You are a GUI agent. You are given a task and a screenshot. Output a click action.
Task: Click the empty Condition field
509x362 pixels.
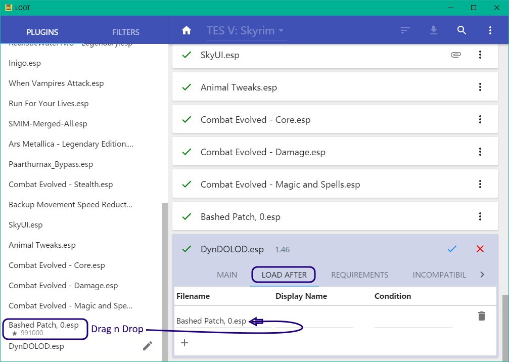[413, 321]
